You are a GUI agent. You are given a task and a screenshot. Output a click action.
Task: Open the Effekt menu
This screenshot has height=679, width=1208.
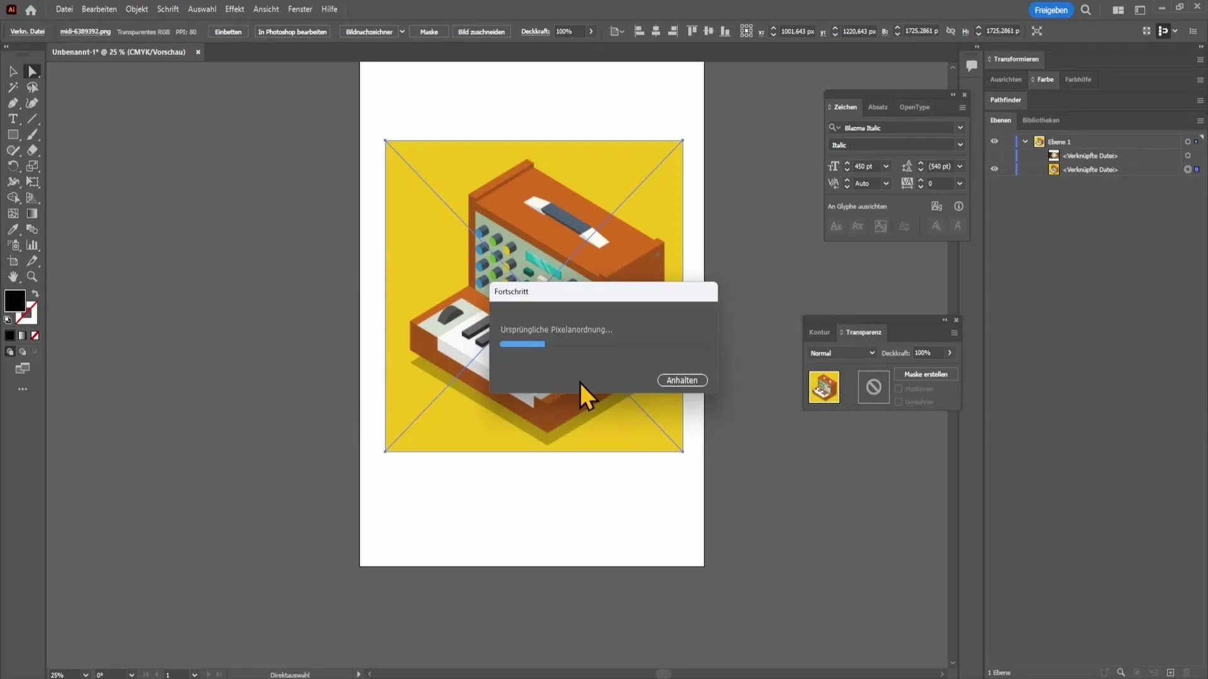pos(235,9)
